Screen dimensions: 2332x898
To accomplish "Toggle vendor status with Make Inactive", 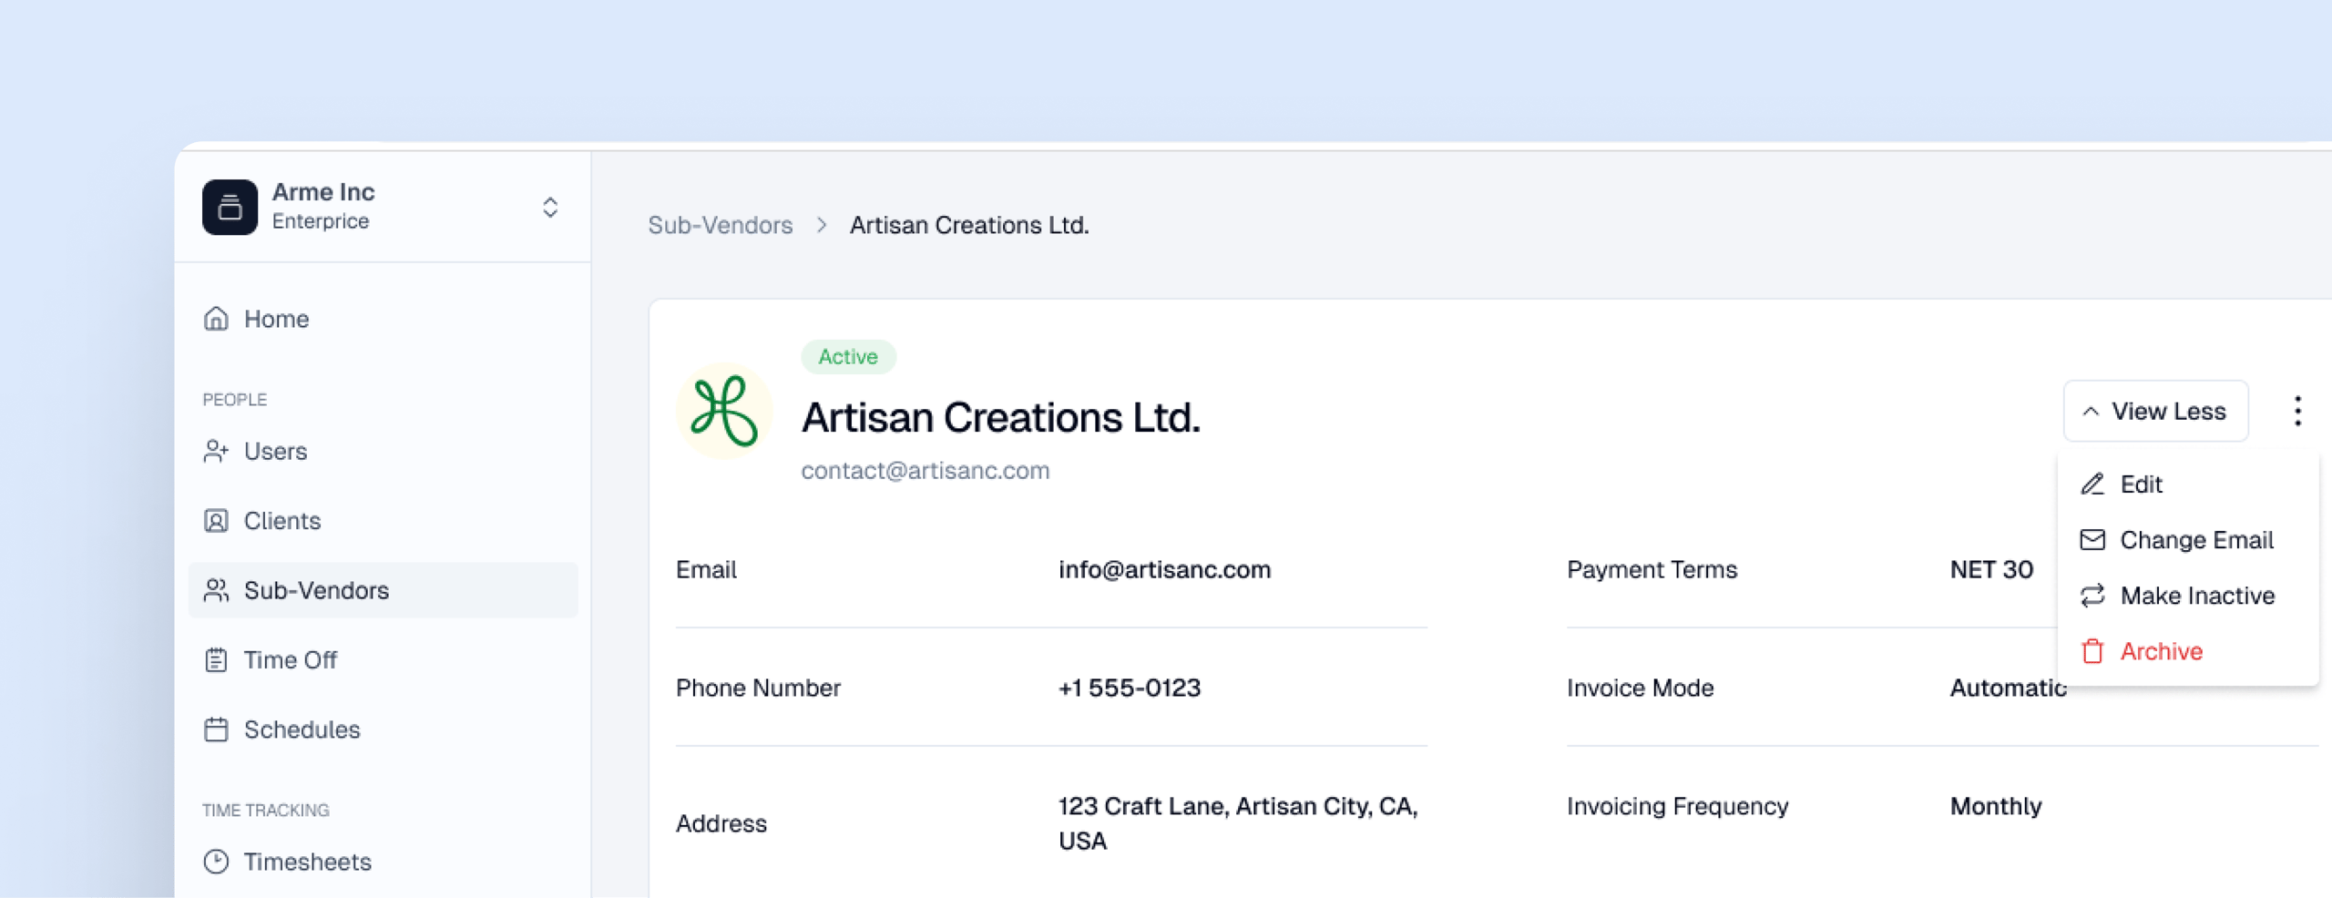I will 2196,596.
